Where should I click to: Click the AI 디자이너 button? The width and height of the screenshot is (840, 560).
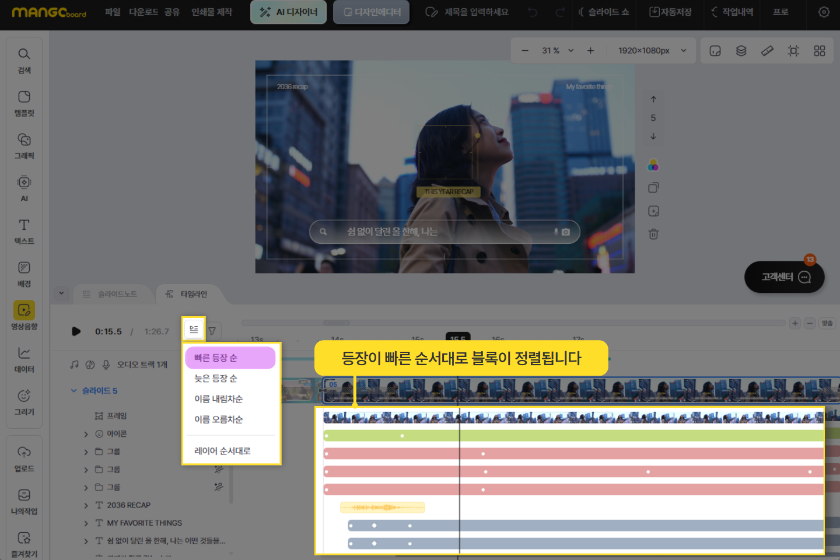[x=288, y=12]
